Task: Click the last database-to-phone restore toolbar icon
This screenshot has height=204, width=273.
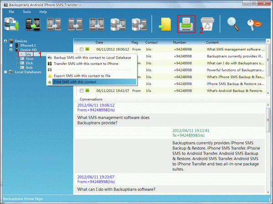Action: 139,24
